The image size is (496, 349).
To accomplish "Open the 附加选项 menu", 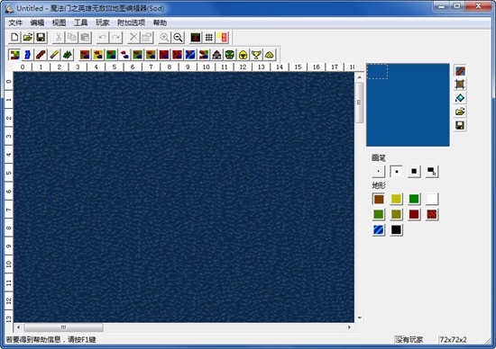I will (x=131, y=22).
